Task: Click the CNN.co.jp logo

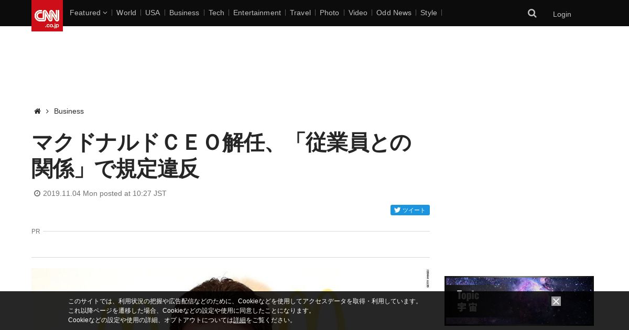Action: point(47,16)
